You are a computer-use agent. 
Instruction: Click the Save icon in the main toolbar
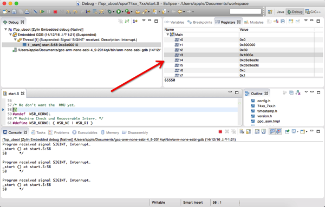coord(14,12)
